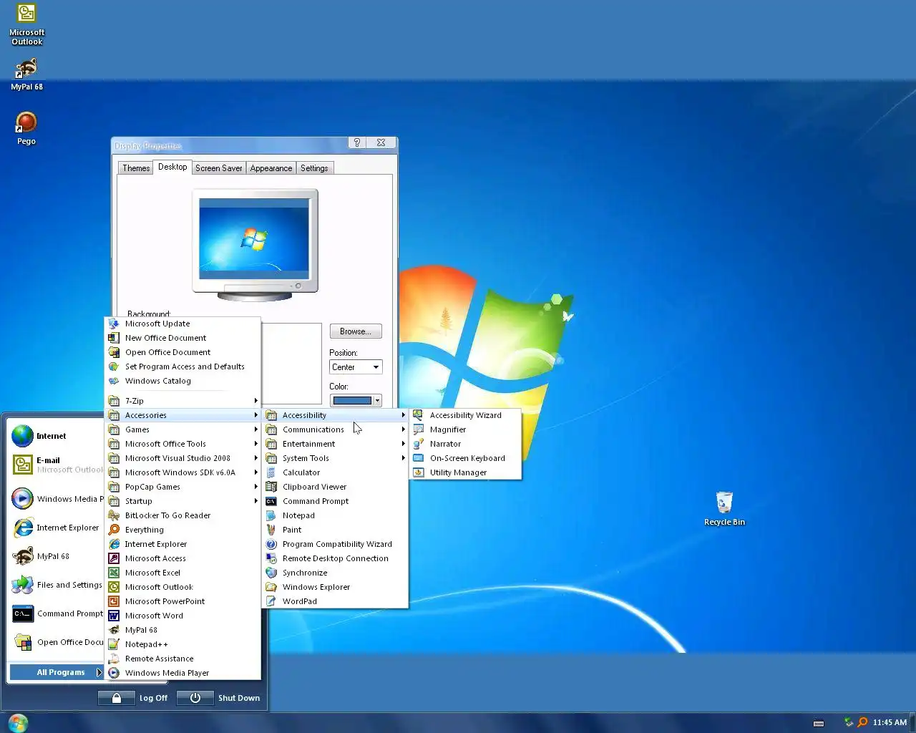Open New Office Document entry
916x733 pixels.
pyautogui.click(x=182, y=338)
